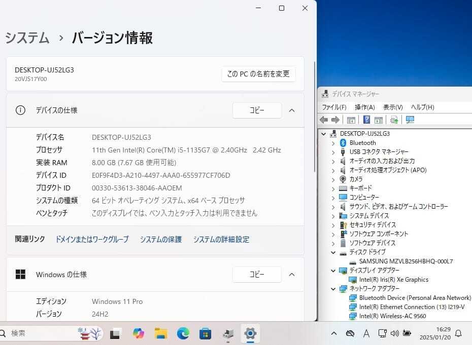Open File Explorer from the taskbar
This screenshot has height=345, width=472.
click(161, 333)
